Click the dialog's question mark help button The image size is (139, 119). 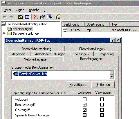point(113,40)
